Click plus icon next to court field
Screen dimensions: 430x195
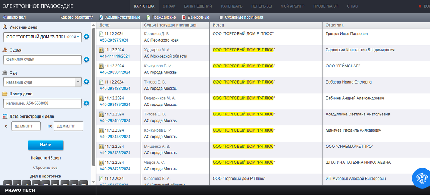point(86,82)
